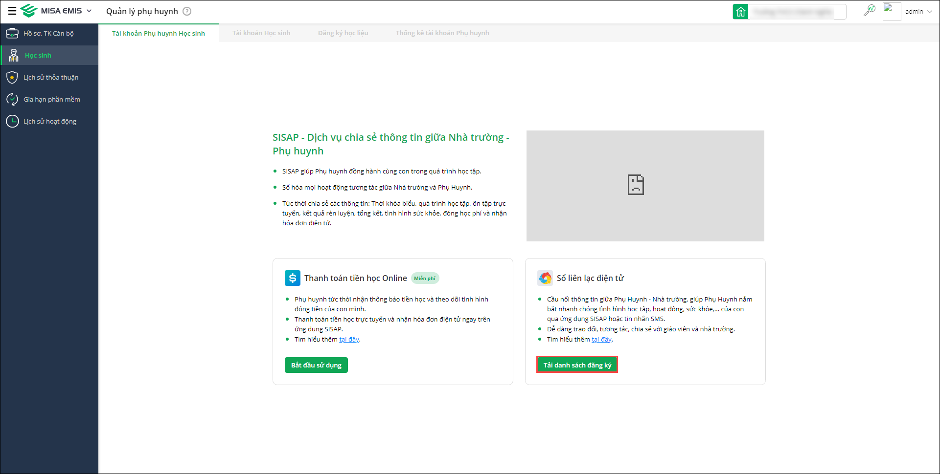This screenshot has height=474, width=940.
Task: Expand the admin account dropdown
Action: tap(929, 12)
